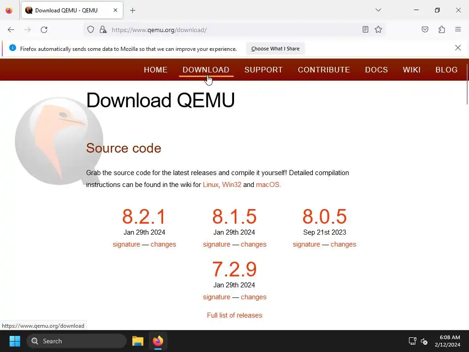Viewport: 469px width, 352px height.
Task: Click the muted volume tray icon
Action: 424,341
